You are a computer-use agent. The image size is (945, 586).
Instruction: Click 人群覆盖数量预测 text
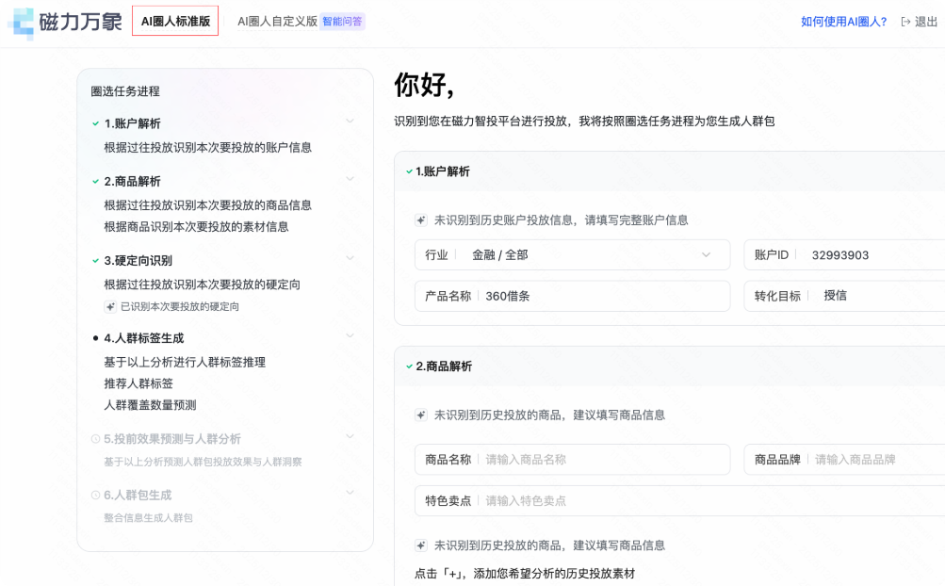[x=150, y=405]
